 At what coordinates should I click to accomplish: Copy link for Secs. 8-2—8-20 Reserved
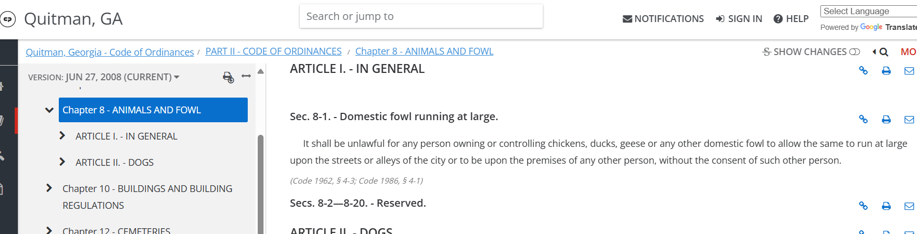pos(863,206)
